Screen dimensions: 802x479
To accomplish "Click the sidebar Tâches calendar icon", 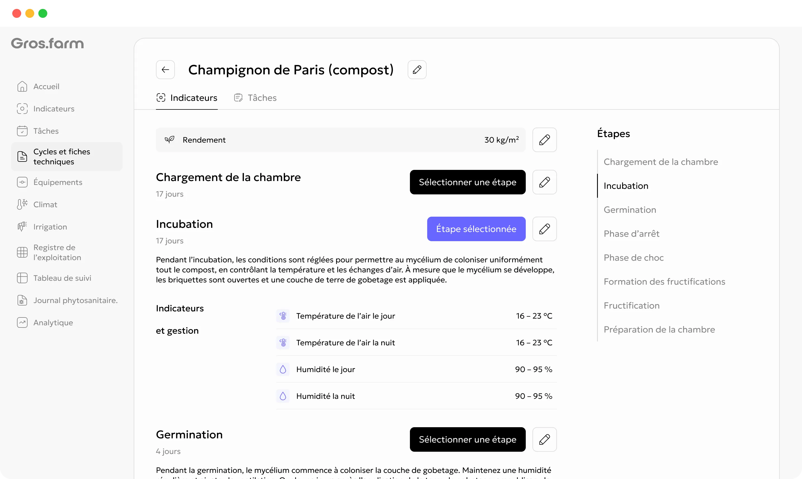I will [22, 131].
